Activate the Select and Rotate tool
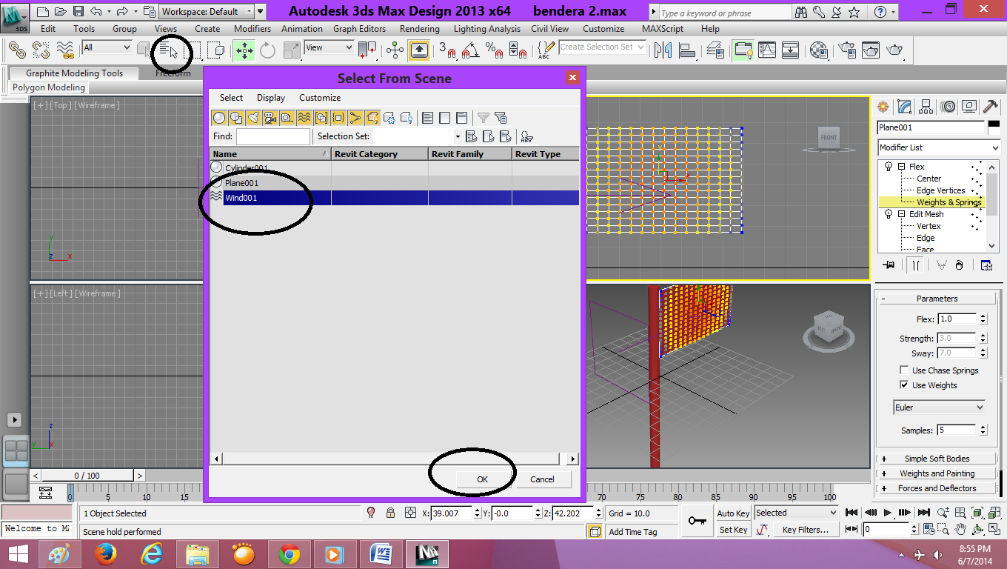This screenshot has height=569, width=1007. (267, 50)
